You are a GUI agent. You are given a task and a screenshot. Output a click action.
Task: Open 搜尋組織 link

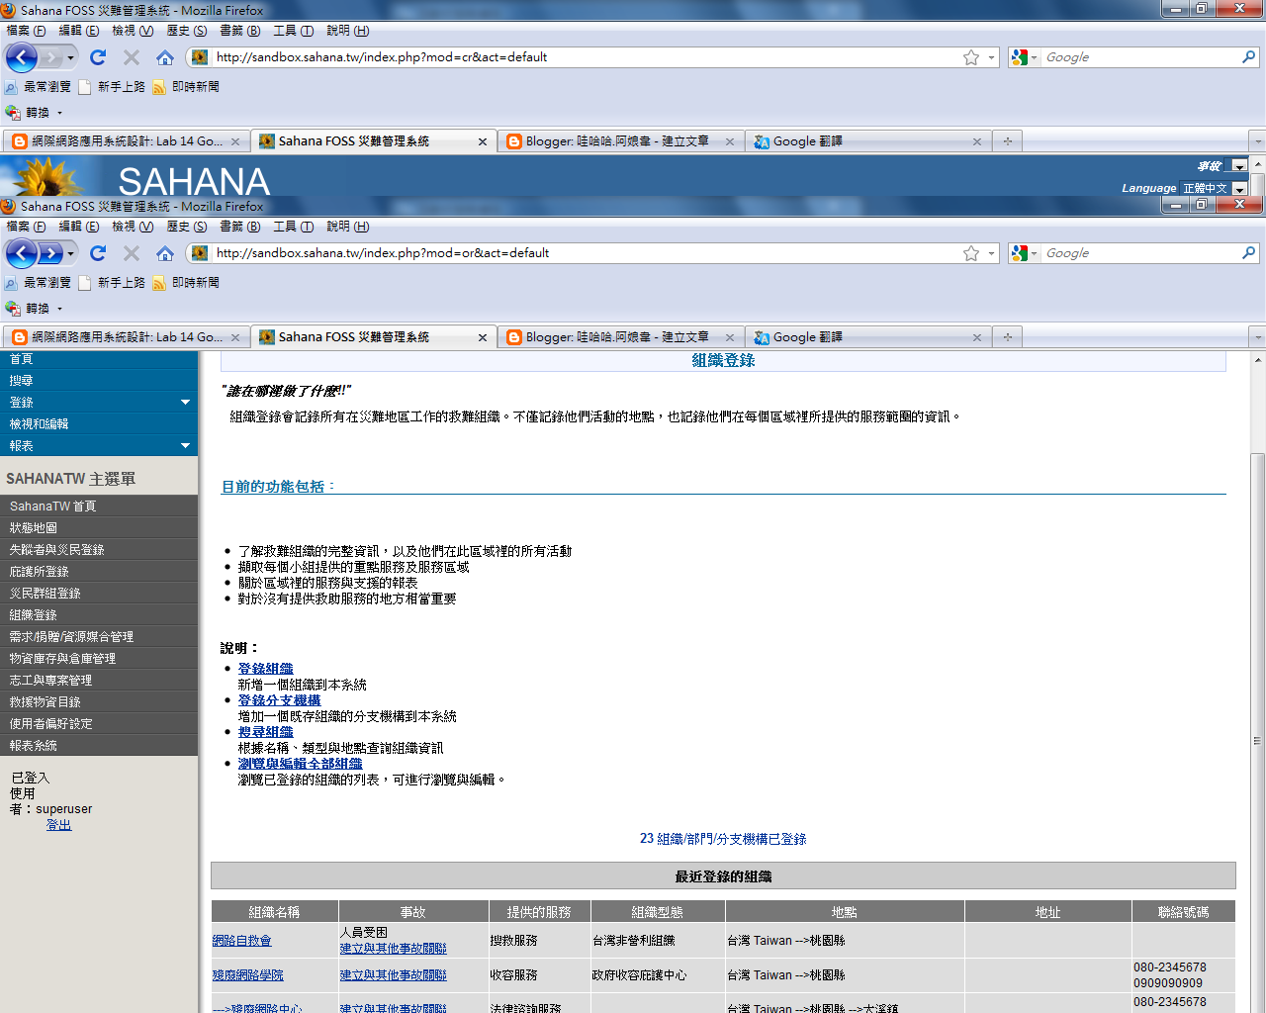265,732
